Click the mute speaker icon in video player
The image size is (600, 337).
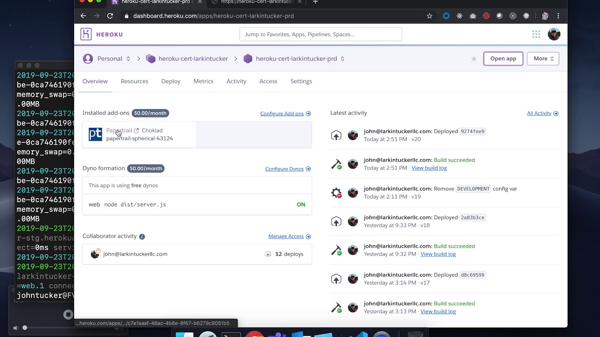pyautogui.click(x=16, y=328)
